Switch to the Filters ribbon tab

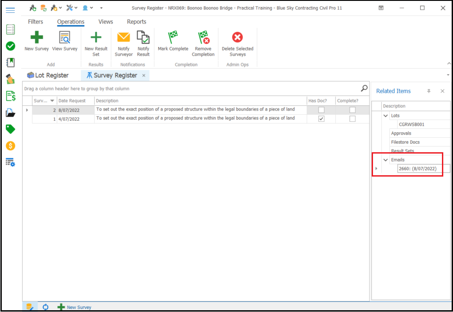[x=35, y=22]
